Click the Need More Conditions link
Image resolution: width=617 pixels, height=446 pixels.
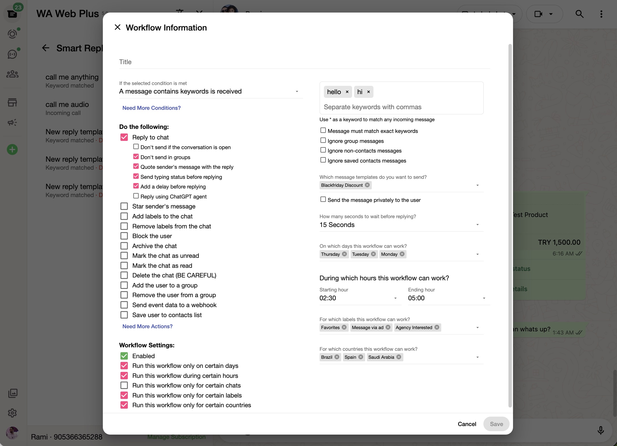pos(151,108)
